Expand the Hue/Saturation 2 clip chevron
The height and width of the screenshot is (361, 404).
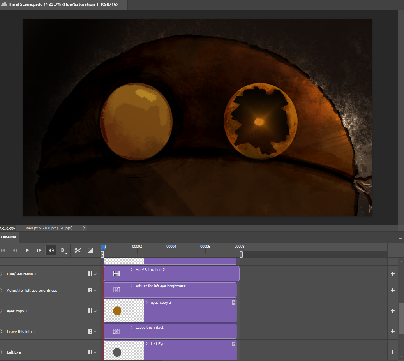point(131,269)
